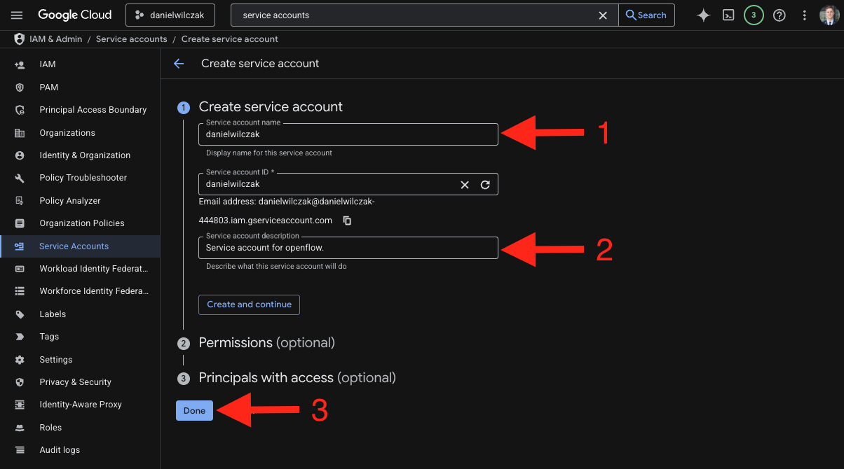Follow the Service accounts breadcrumb link
The height and width of the screenshot is (469, 844).
tap(131, 39)
